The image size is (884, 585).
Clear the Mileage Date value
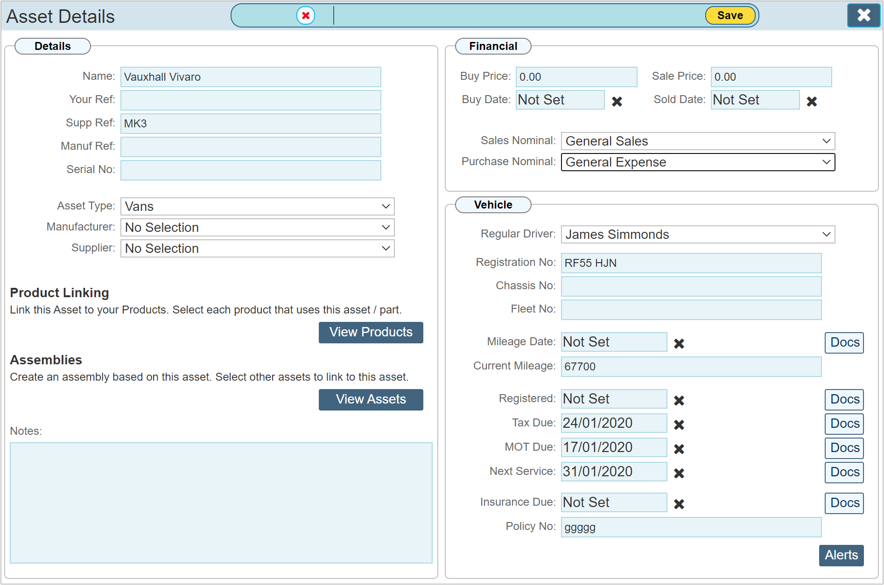tap(679, 343)
